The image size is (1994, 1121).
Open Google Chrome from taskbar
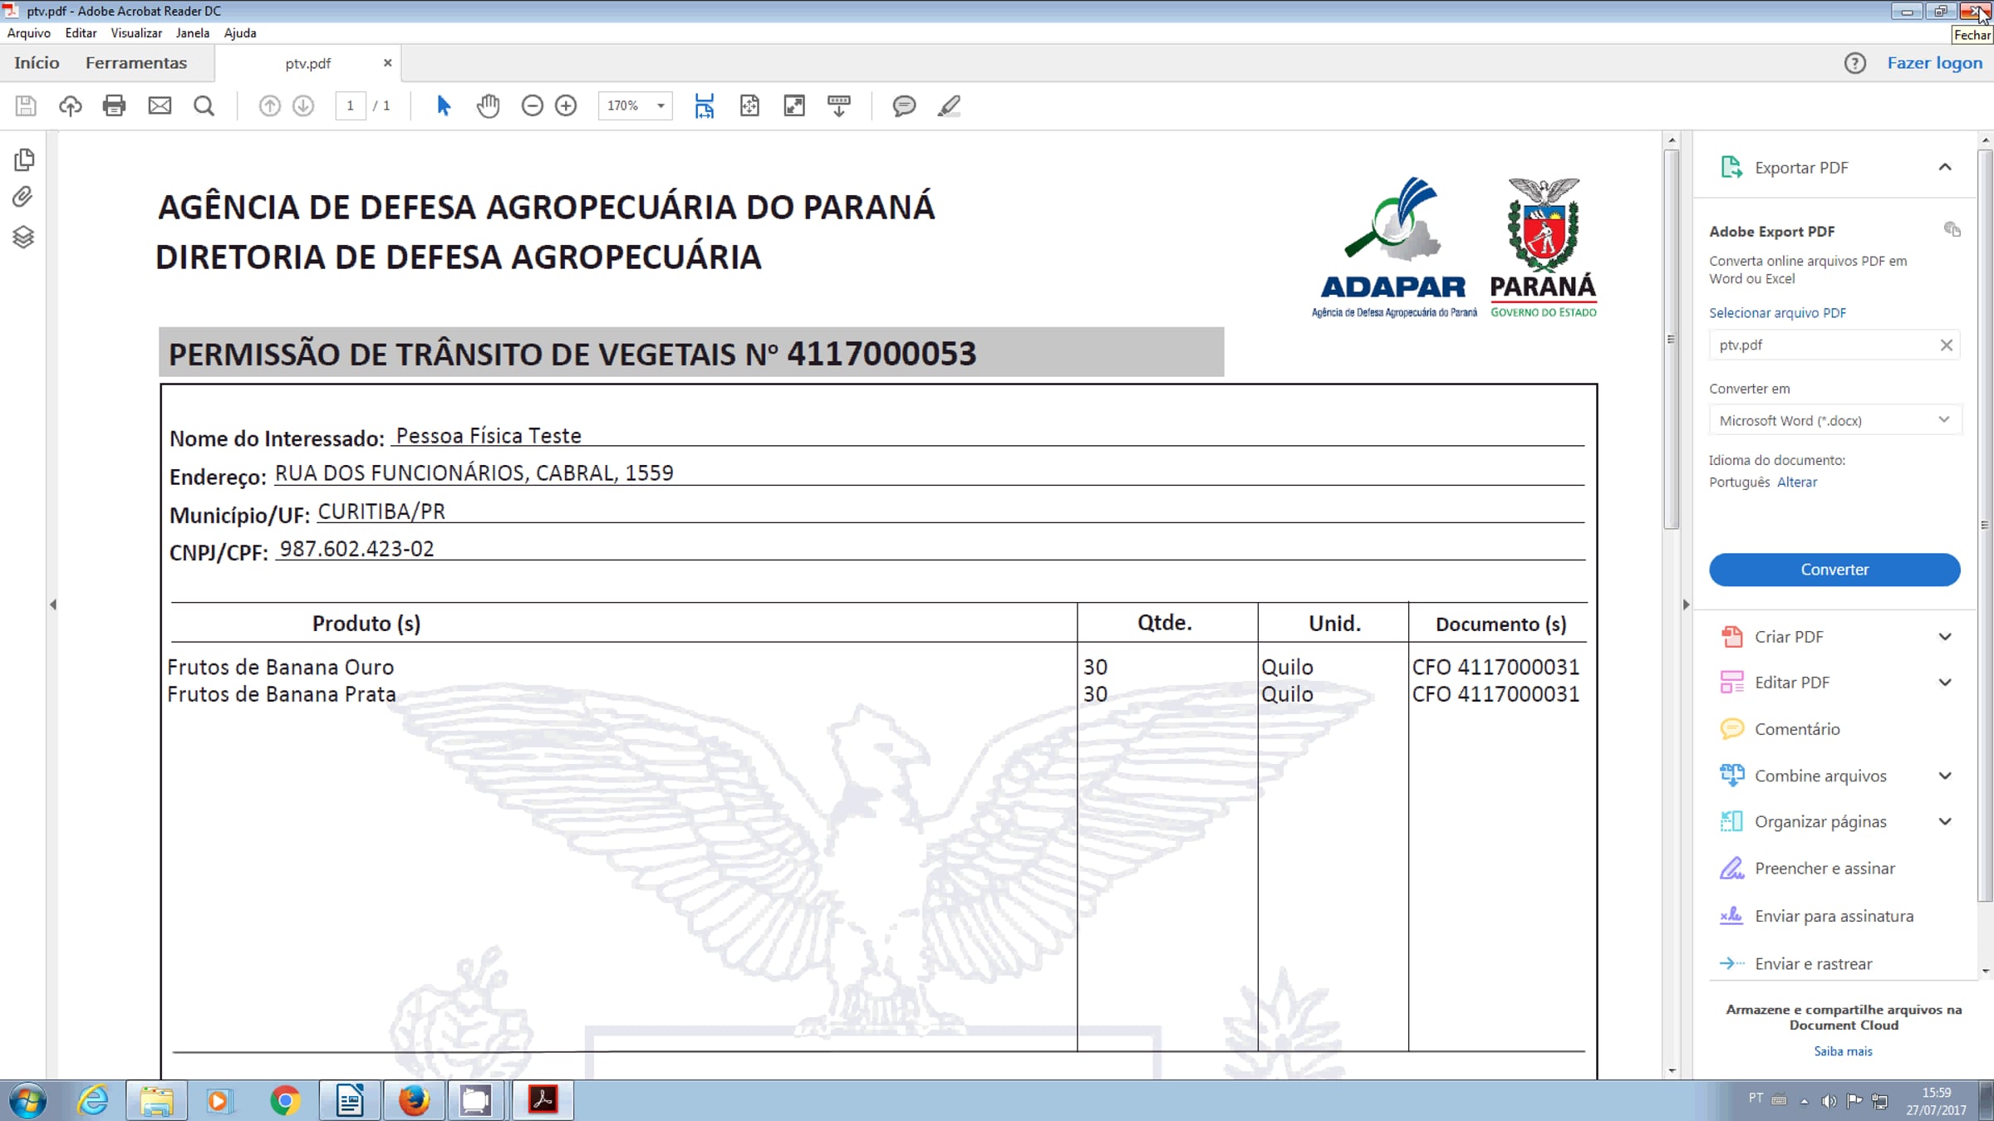pyautogui.click(x=285, y=1101)
